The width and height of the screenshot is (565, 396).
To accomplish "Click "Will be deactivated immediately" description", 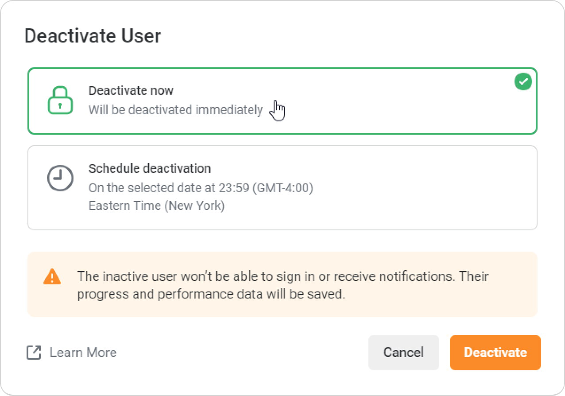I will click(x=176, y=110).
